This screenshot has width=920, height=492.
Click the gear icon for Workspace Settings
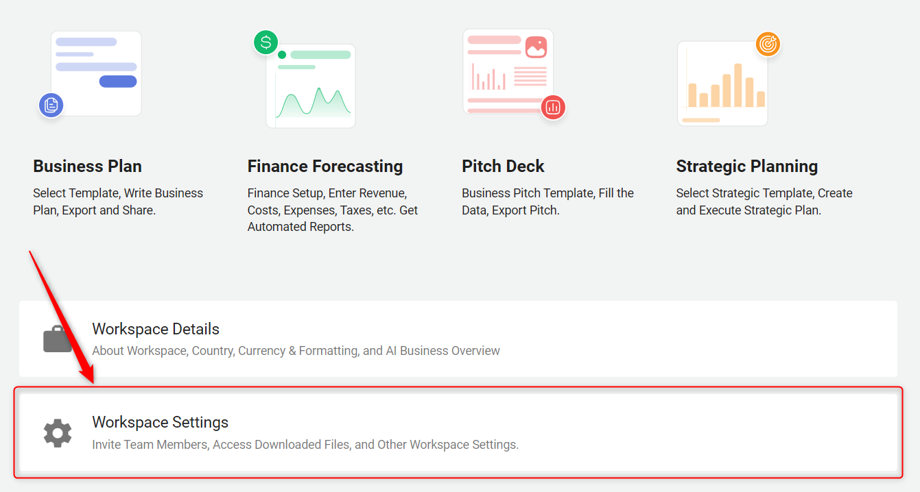pyautogui.click(x=58, y=433)
